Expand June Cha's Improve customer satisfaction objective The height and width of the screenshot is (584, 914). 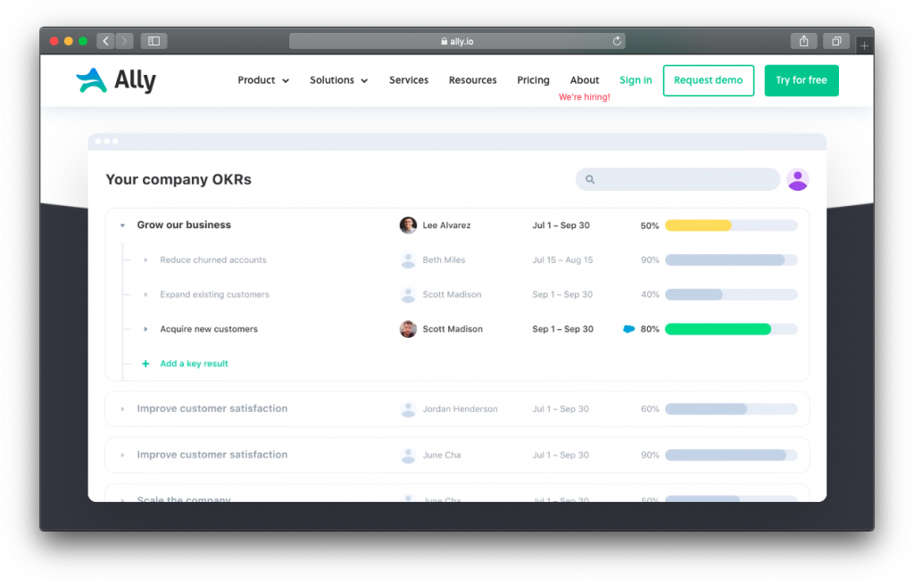[122, 456]
